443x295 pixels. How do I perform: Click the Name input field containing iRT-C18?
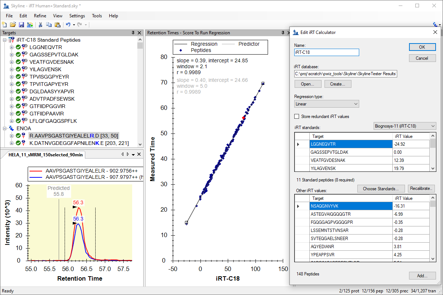(x=326, y=52)
